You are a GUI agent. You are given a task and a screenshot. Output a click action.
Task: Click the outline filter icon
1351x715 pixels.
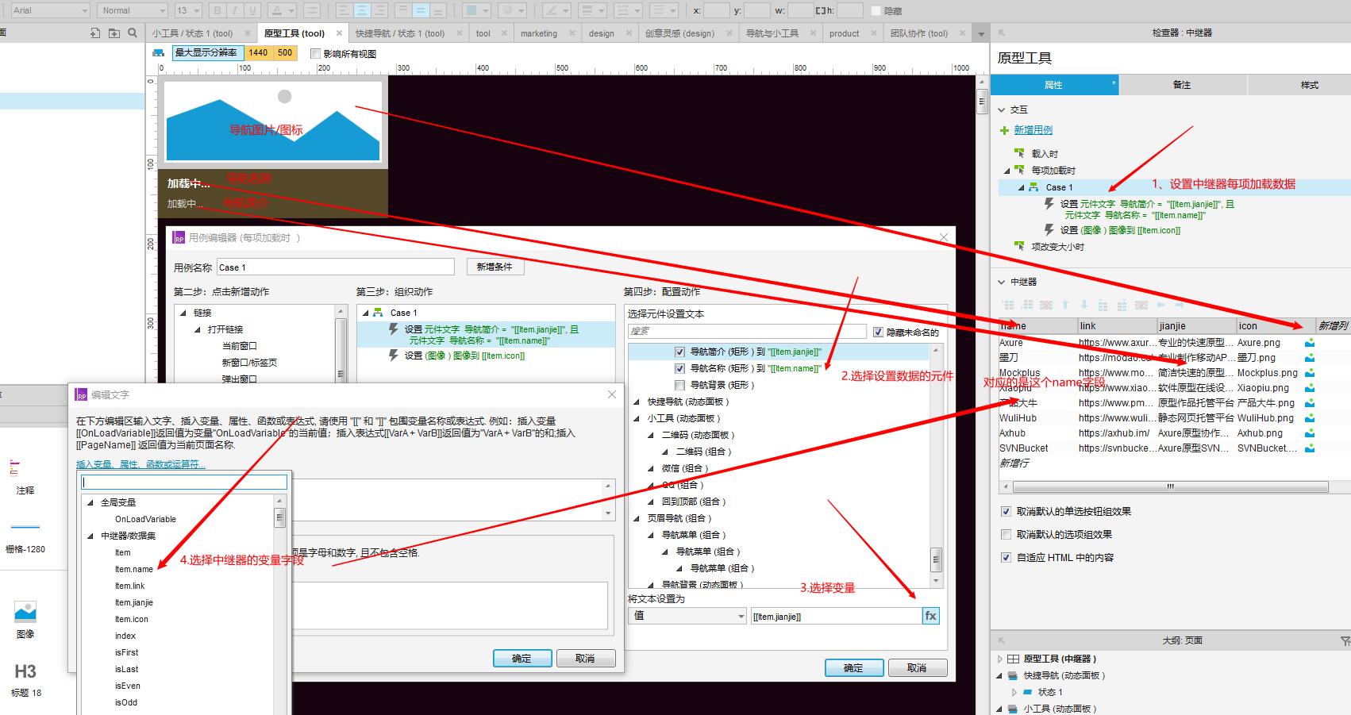1345,640
